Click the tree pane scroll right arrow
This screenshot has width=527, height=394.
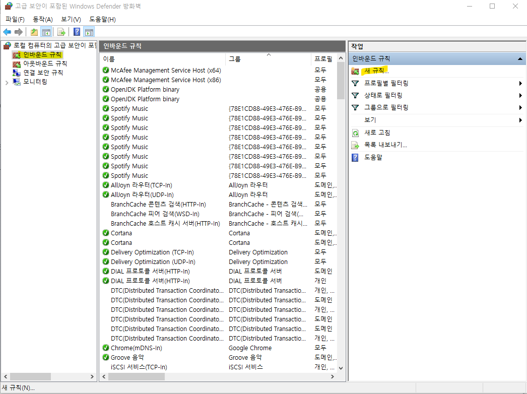[92, 376]
